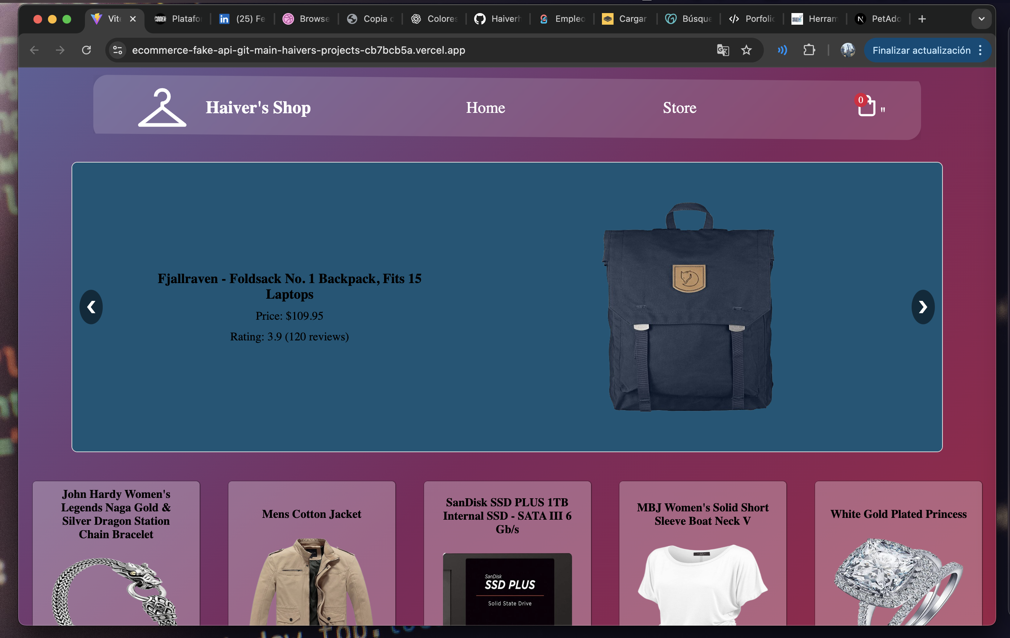This screenshot has width=1010, height=638.
Task: Open the Store navigation link
Action: pos(680,108)
